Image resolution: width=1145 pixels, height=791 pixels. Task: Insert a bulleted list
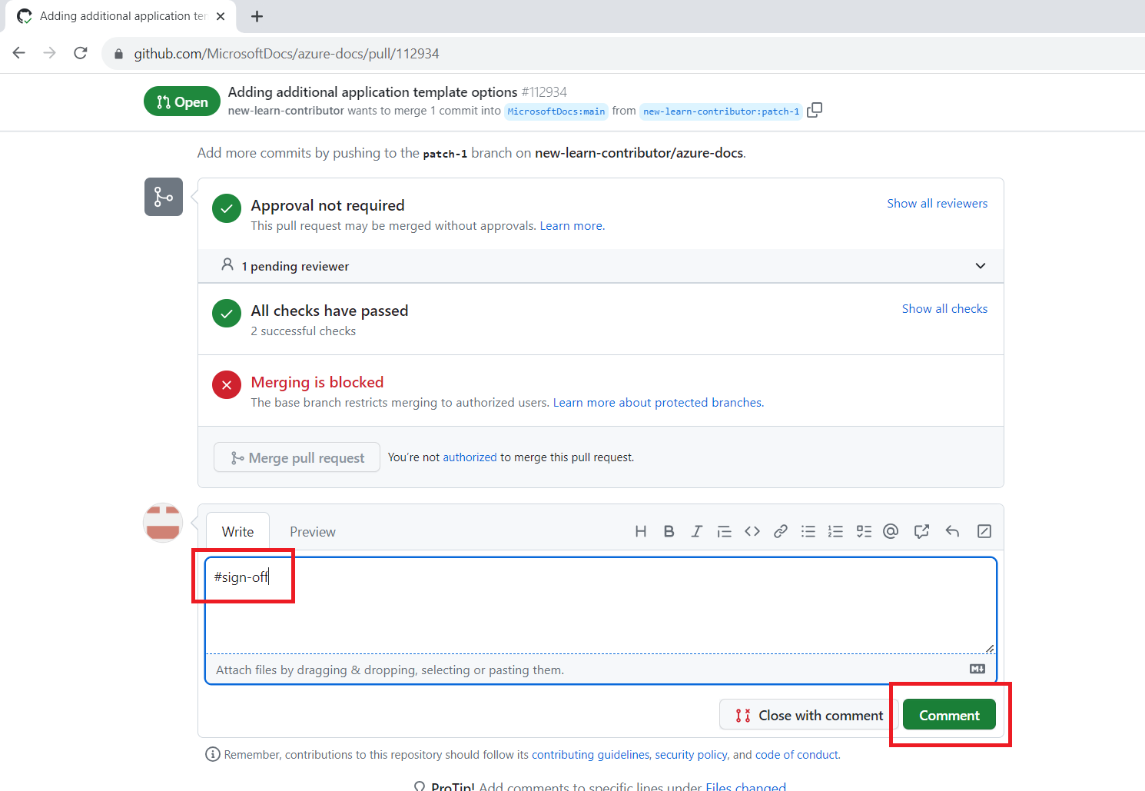pos(808,530)
